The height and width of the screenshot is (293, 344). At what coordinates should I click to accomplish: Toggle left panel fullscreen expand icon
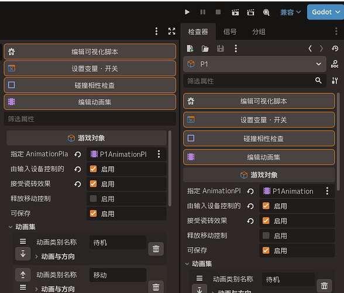coord(172,31)
